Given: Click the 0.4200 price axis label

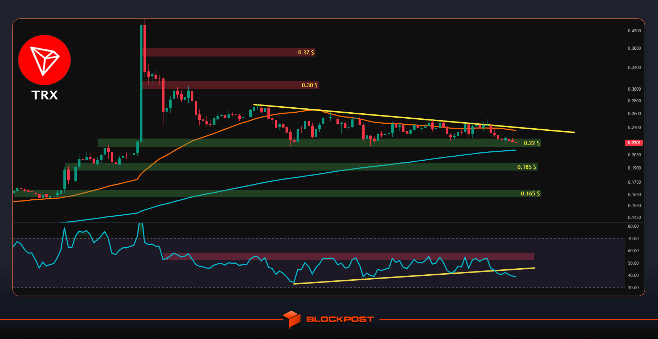Looking at the screenshot, I should coord(634,31).
